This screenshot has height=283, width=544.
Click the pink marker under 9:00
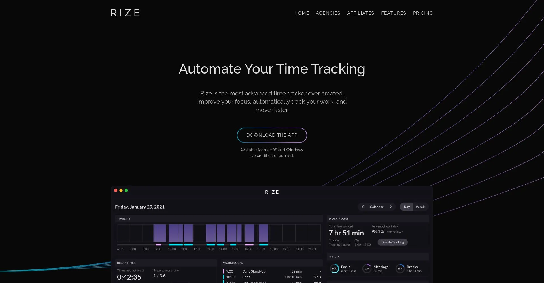(x=158, y=245)
